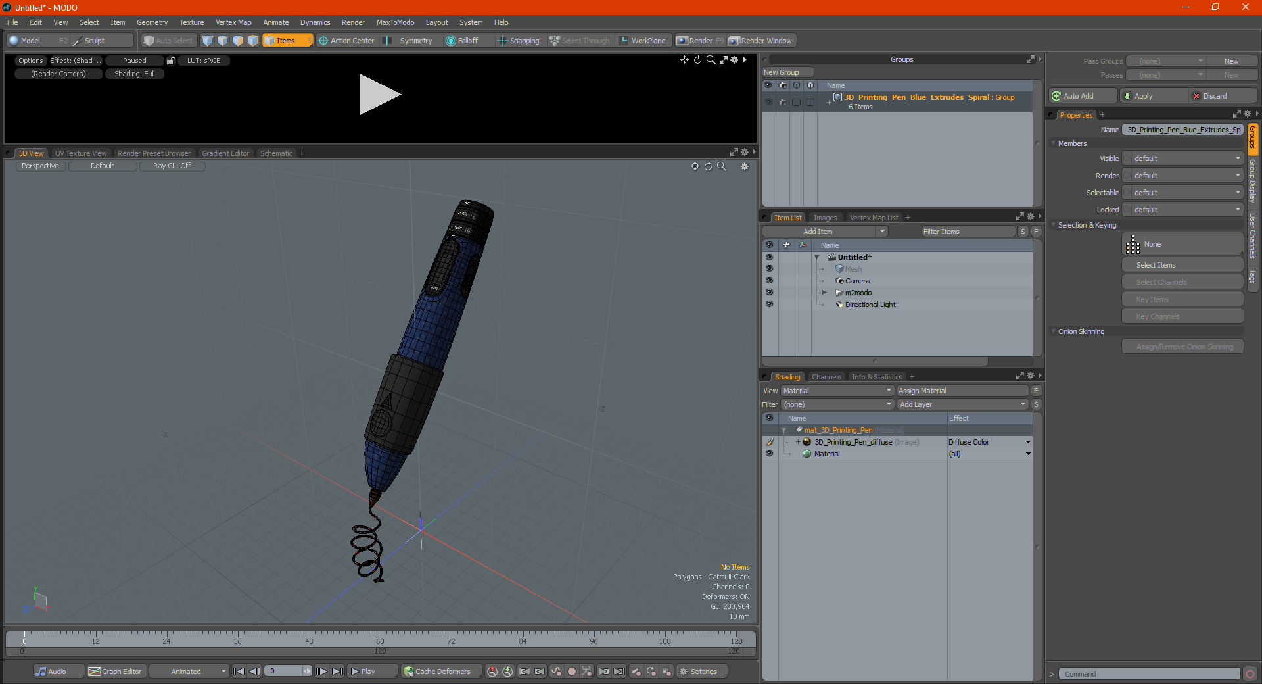The height and width of the screenshot is (684, 1262).
Task: Open Perspective view type dropdown
Action: (40, 166)
